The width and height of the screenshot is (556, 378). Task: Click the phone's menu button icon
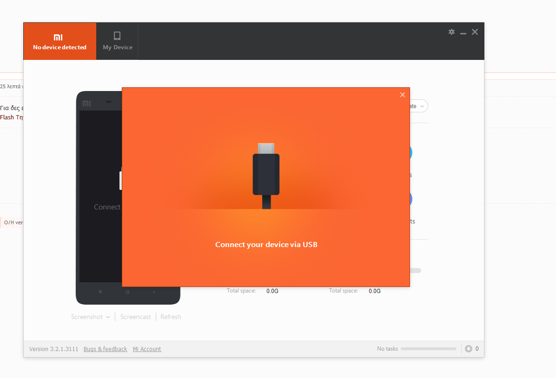100,292
